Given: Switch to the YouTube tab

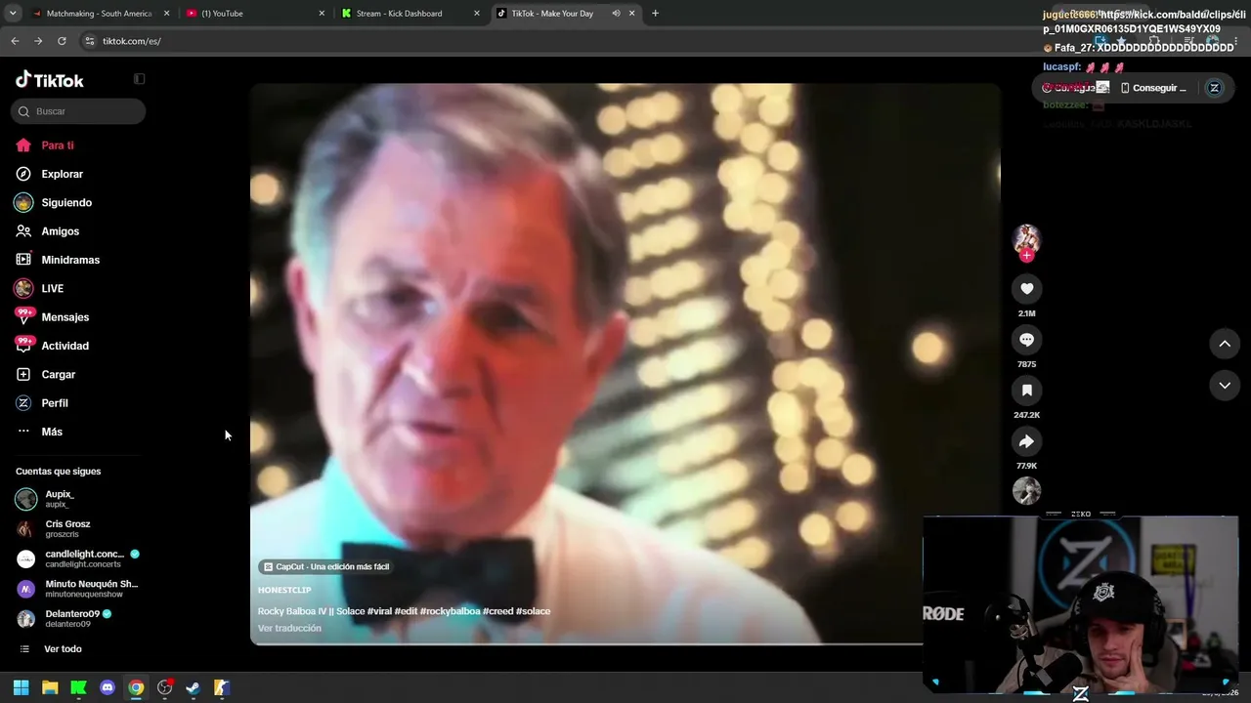Looking at the screenshot, I should tap(256, 14).
